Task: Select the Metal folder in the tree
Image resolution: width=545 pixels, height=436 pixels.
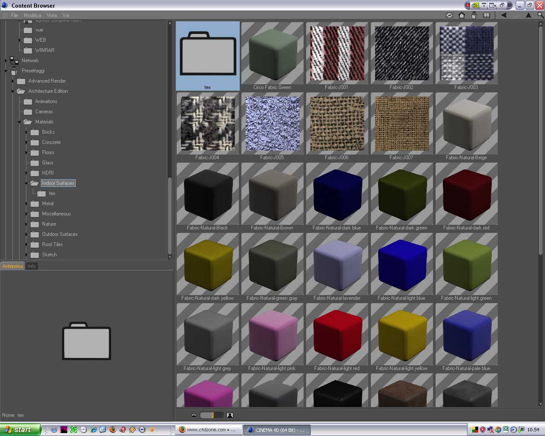Action: coord(48,204)
